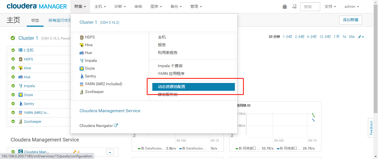Open the Cloudera Navigator link

click(x=96, y=126)
